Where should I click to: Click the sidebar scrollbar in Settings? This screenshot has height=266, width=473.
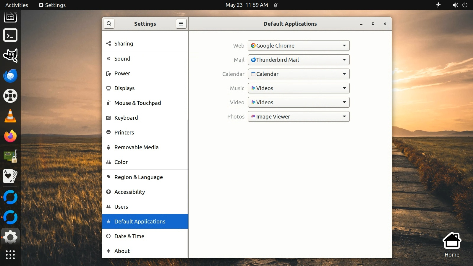tap(187, 189)
